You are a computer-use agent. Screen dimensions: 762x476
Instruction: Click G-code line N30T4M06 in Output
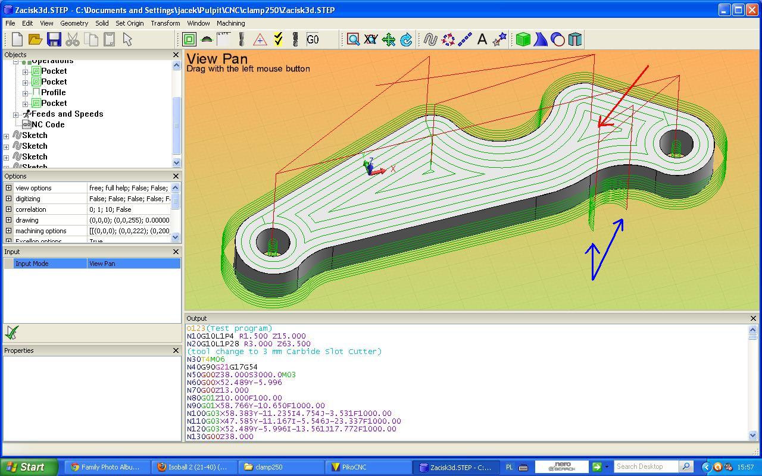(x=206, y=359)
